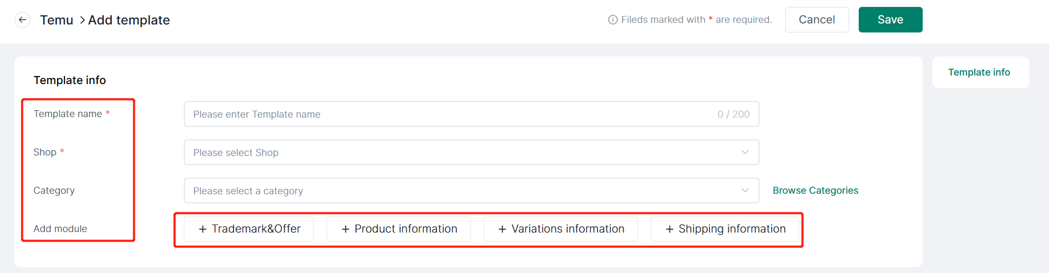
Task: Open Browse Categories link
Action: pyautogui.click(x=816, y=191)
